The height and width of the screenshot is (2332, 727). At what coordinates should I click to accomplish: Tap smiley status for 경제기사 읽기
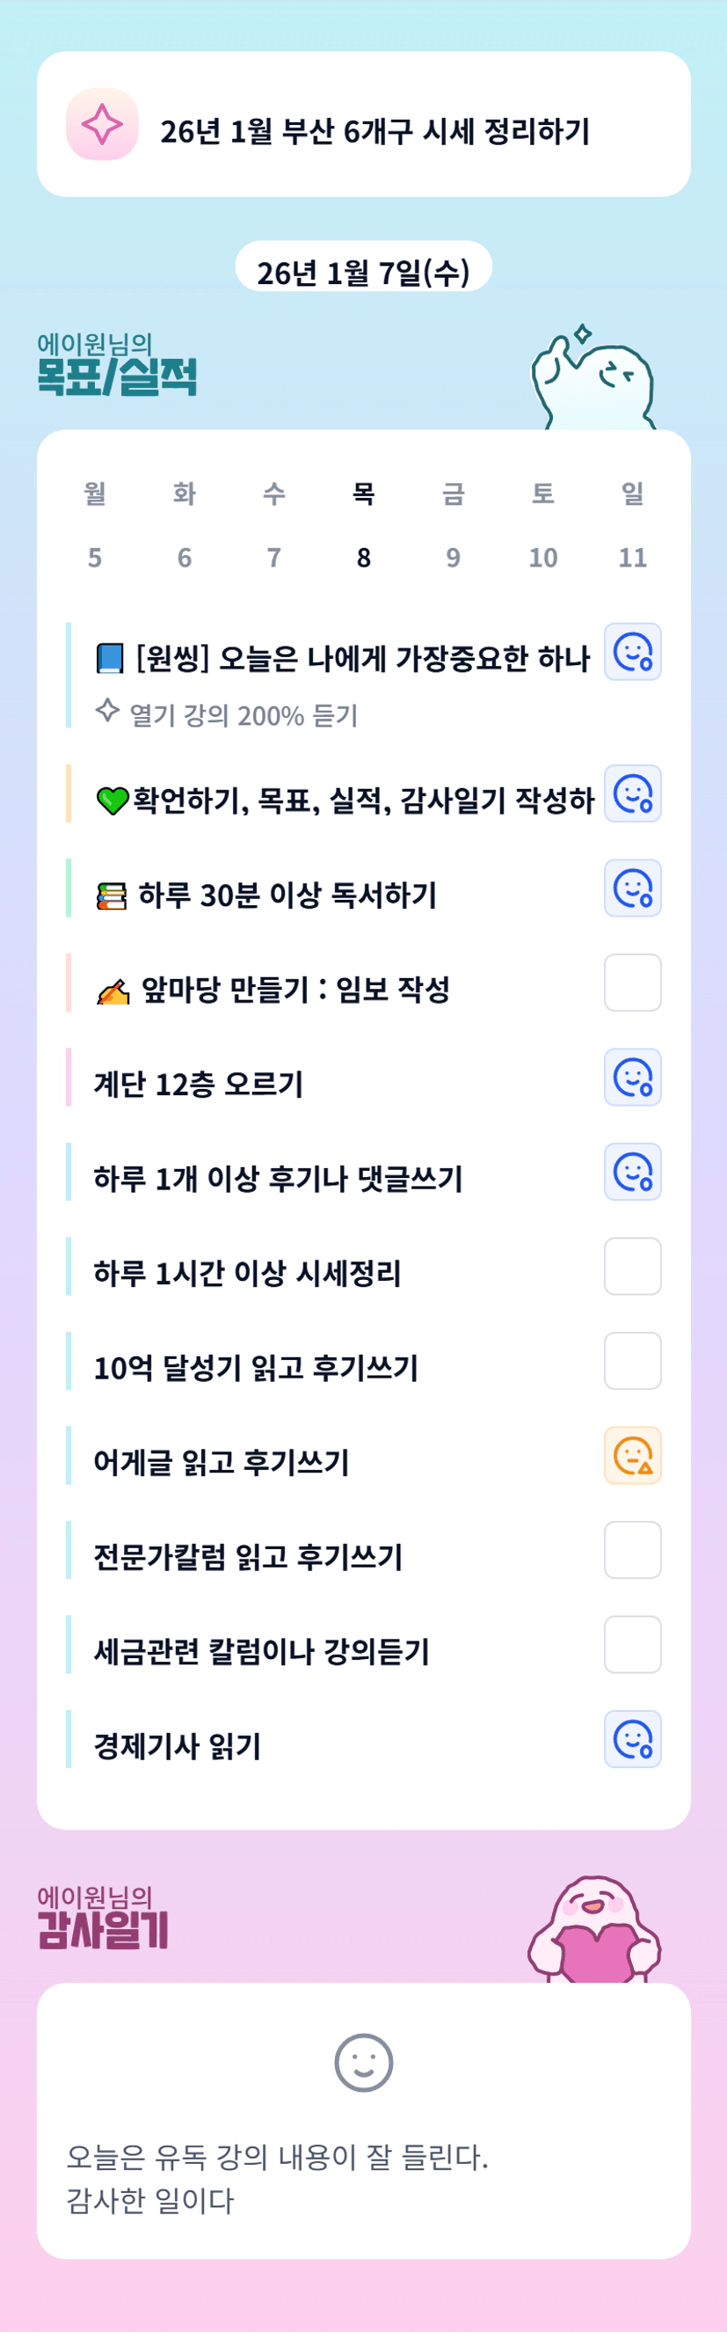coord(632,1739)
